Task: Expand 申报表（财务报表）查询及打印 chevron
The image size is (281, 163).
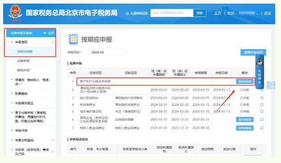Action: [x=53, y=151]
